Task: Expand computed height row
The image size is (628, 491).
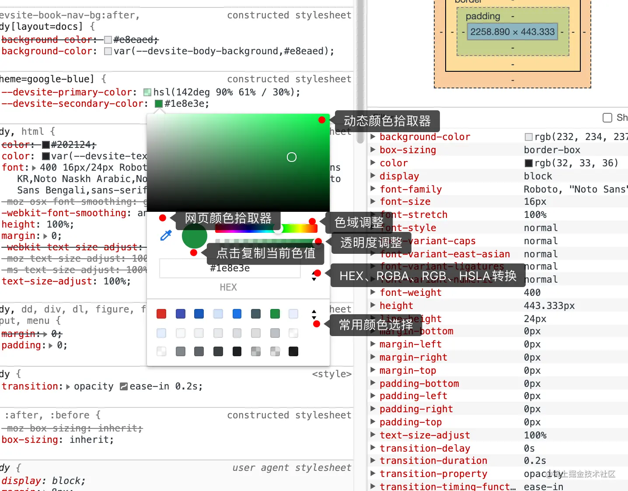Action: [373, 305]
